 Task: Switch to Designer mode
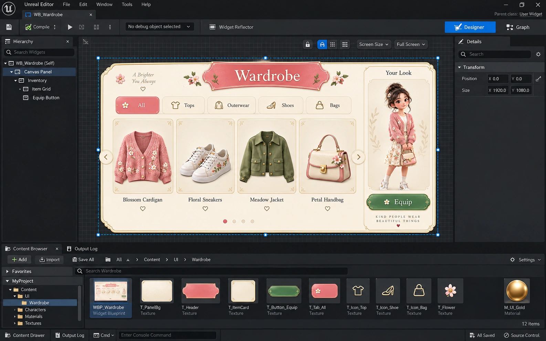470,27
